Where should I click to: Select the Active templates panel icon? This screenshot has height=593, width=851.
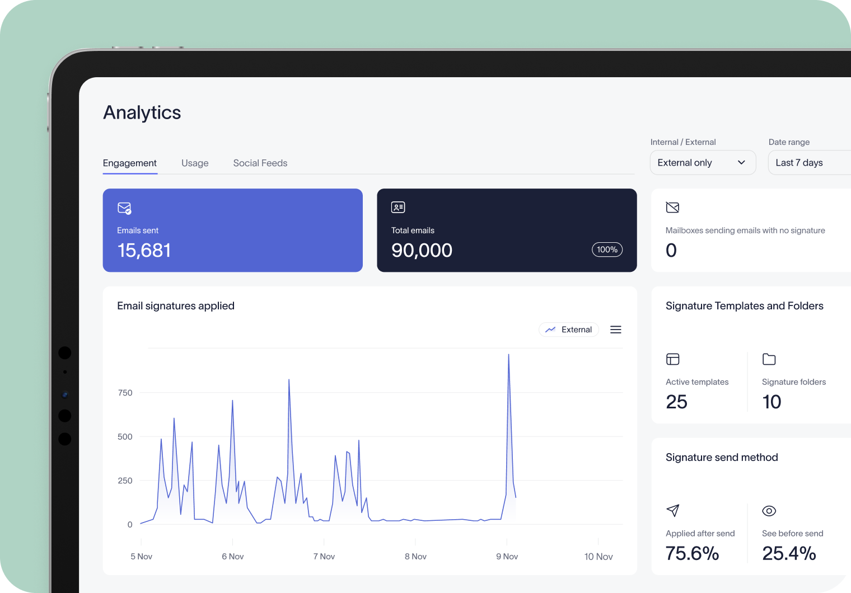click(x=672, y=359)
